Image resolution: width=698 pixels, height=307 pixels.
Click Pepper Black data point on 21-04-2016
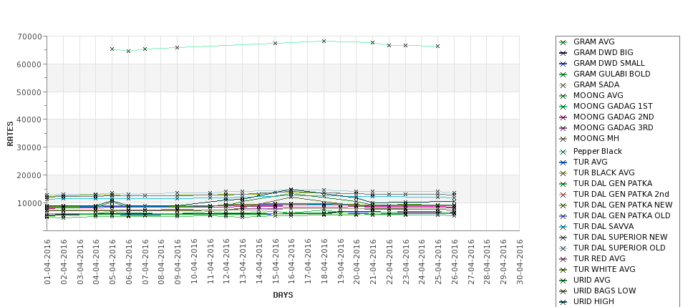pos(372,43)
